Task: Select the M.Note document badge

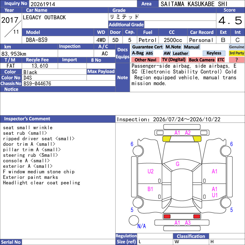Action: click(173, 47)
